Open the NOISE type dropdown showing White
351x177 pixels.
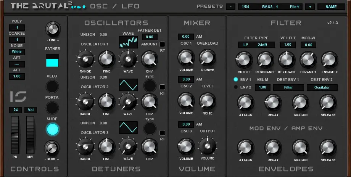tap(17, 52)
